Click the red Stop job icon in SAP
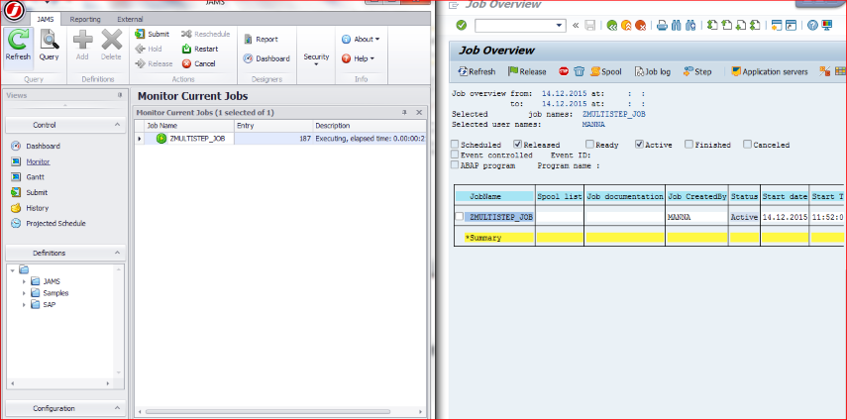Screen dimensions: 847x420 click(564, 71)
